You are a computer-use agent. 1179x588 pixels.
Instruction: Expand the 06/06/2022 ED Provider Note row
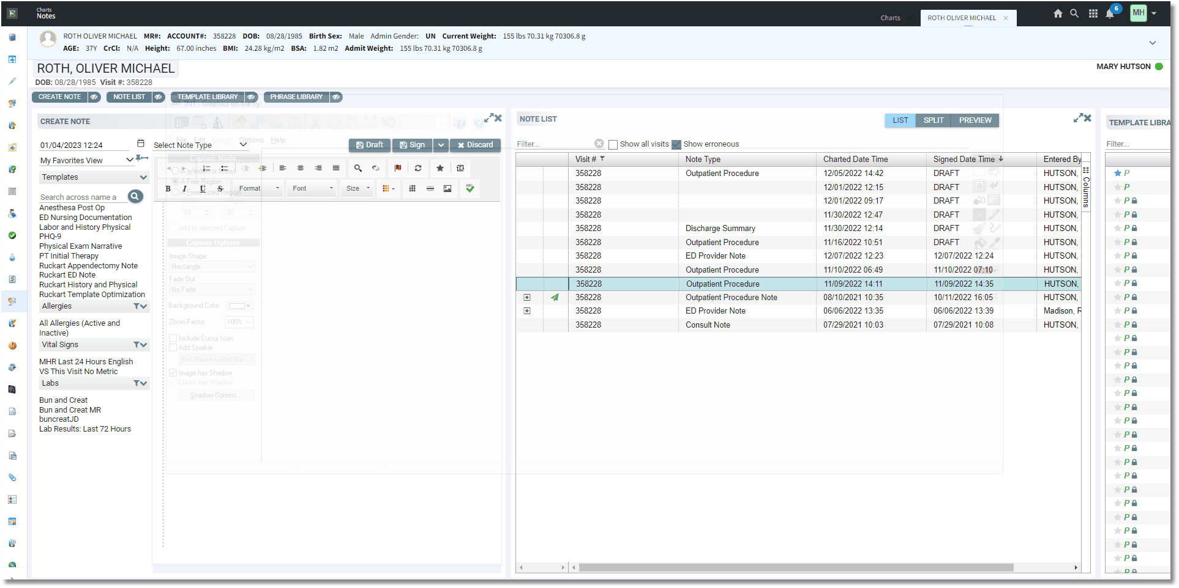click(x=527, y=311)
